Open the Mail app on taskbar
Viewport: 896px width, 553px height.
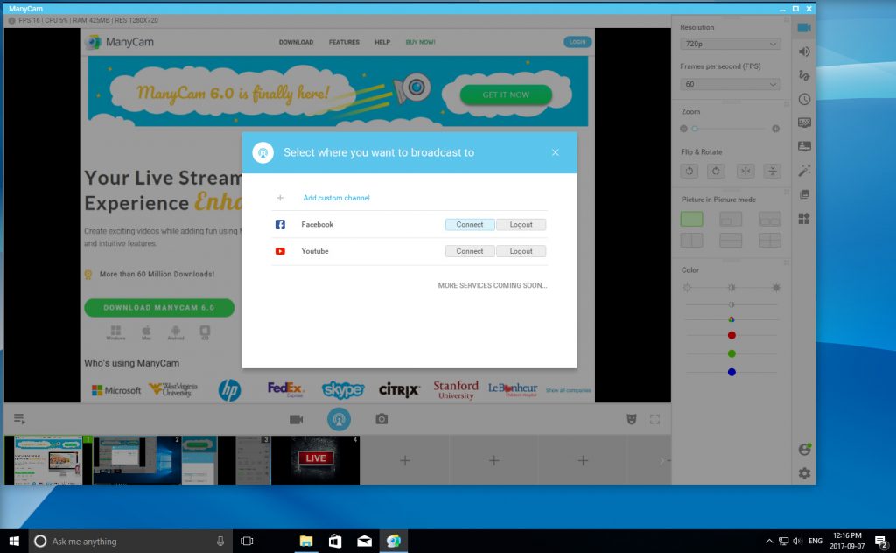click(365, 541)
